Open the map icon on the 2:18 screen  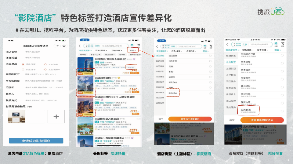tap(132, 46)
